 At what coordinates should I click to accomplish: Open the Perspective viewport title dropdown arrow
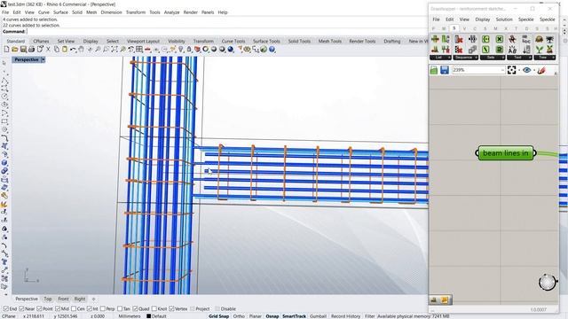tap(43, 59)
